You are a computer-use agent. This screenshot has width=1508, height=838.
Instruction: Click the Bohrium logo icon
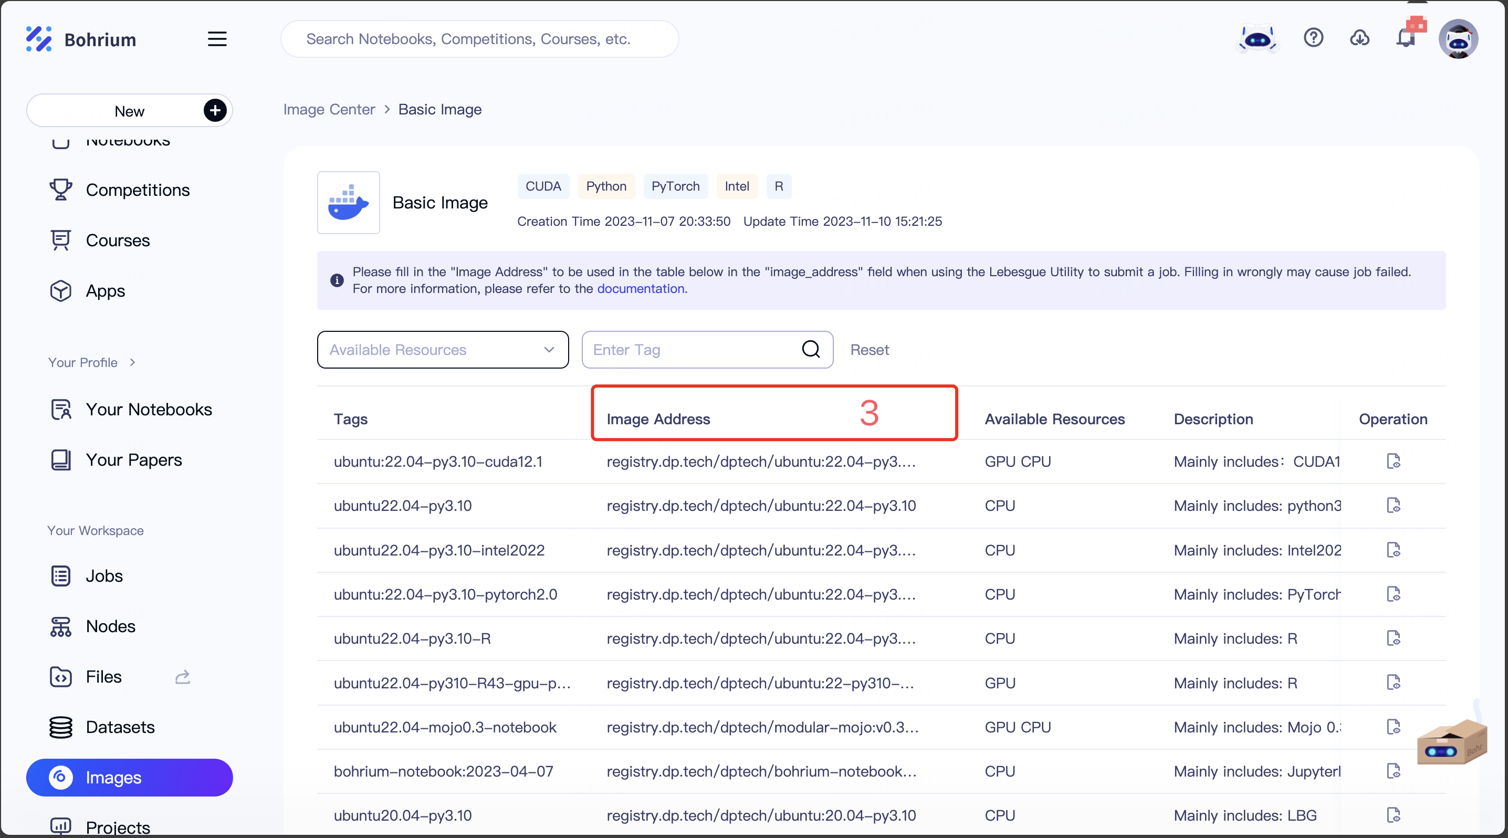(x=39, y=39)
